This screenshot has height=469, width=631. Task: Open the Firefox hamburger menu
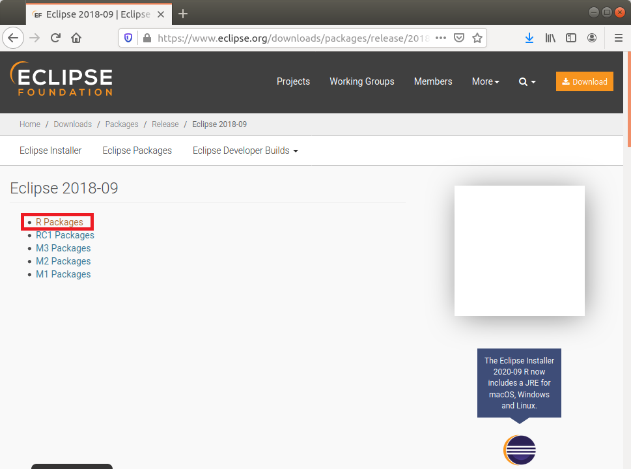619,38
